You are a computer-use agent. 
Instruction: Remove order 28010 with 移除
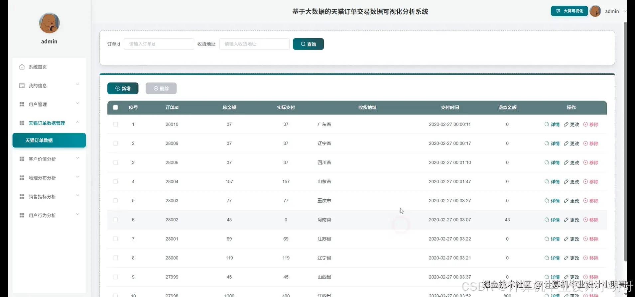(591, 124)
